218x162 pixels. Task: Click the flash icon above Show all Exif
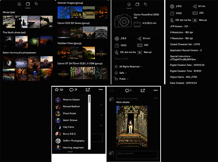pyautogui.click(x=116, y=52)
